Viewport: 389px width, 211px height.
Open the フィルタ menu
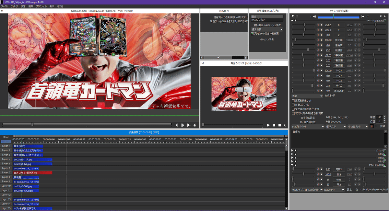click(14, 6)
